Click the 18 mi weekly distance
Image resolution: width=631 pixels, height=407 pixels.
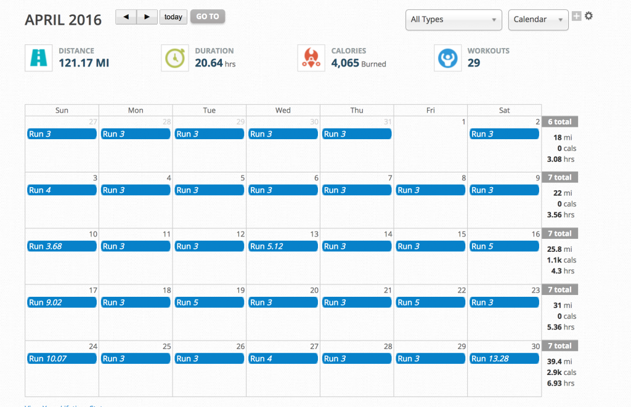563,137
